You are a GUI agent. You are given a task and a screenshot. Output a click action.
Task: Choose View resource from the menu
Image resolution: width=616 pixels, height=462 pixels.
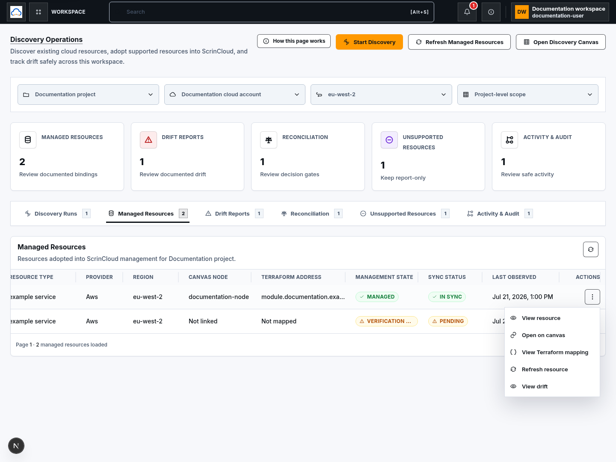[x=552, y=318]
